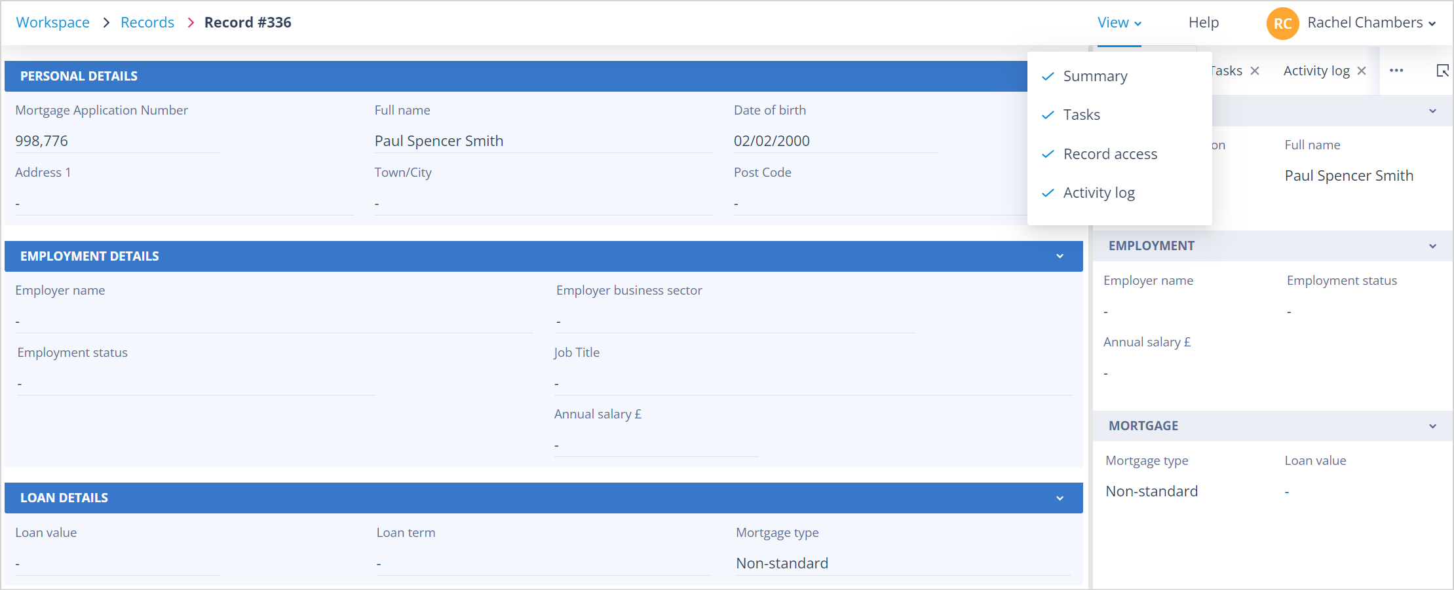
Task: Collapse the side panel Mortgage section
Action: click(1432, 426)
